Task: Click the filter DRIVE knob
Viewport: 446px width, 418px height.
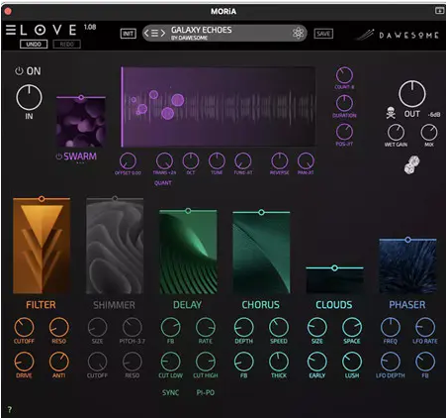Action: [24, 362]
